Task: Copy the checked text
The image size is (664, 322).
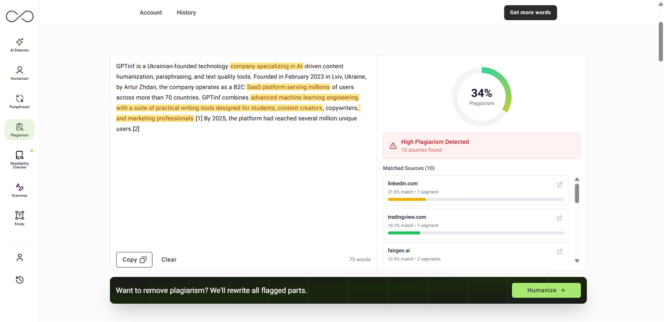Action: point(134,260)
